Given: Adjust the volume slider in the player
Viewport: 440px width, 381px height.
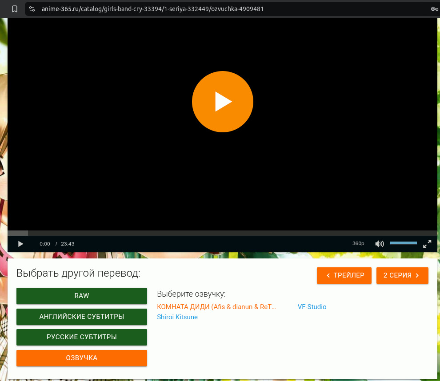Looking at the screenshot, I should 403,243.
